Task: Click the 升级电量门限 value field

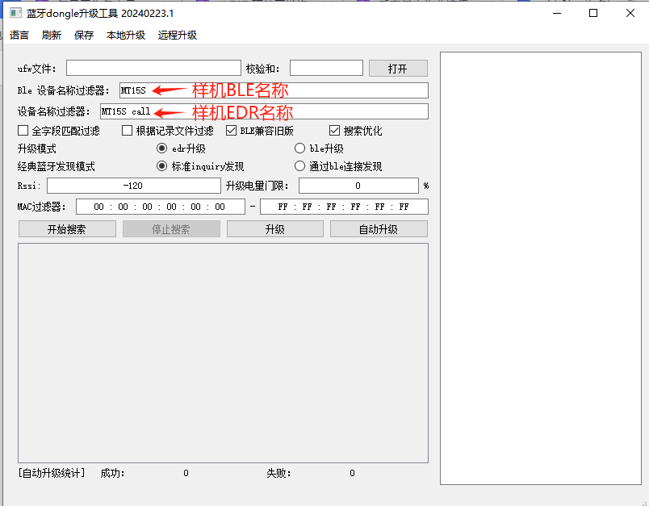Action: [x=358, y=186]
